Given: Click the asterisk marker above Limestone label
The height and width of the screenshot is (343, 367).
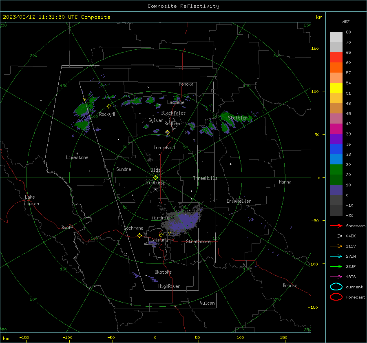Looking at the screenshot, I should [77, 154].
